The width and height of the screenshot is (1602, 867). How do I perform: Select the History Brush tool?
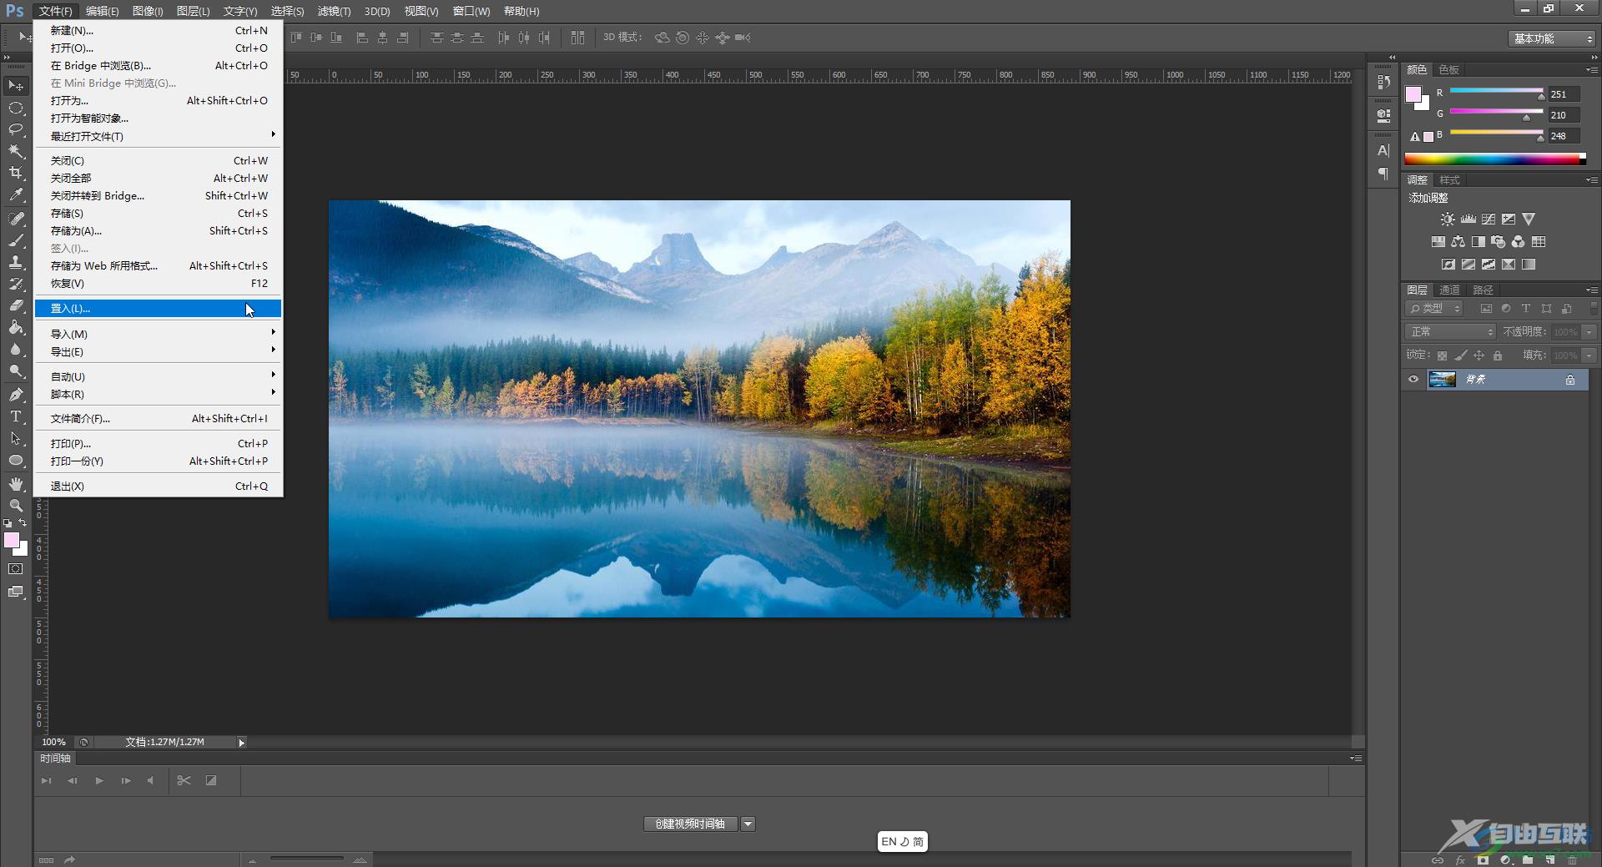16,284
